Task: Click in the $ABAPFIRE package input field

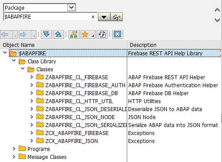Action: click(47, 17)
